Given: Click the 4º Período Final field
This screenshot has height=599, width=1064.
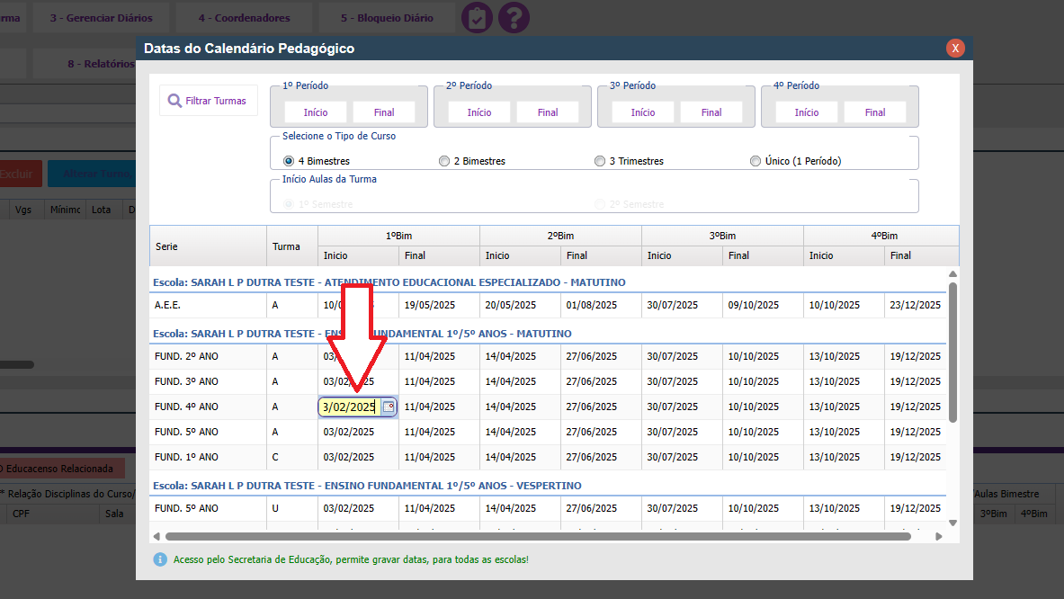Looking at the screenshot, I should (x=875, y=112).
